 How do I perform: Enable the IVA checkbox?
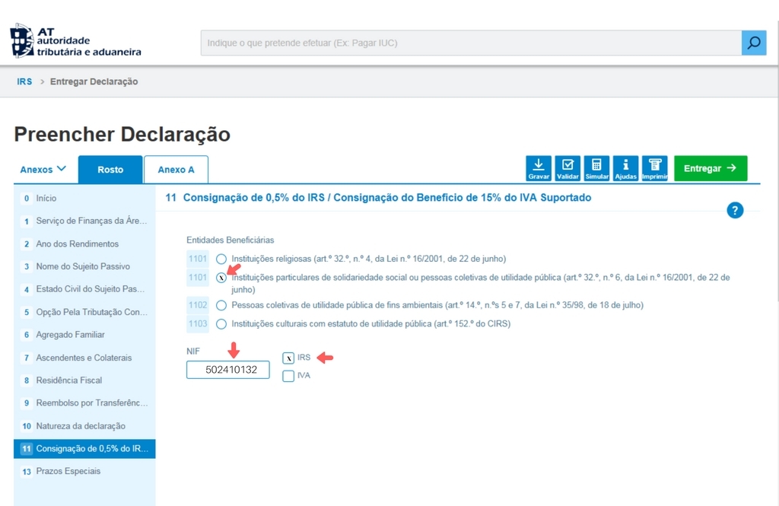288,376
